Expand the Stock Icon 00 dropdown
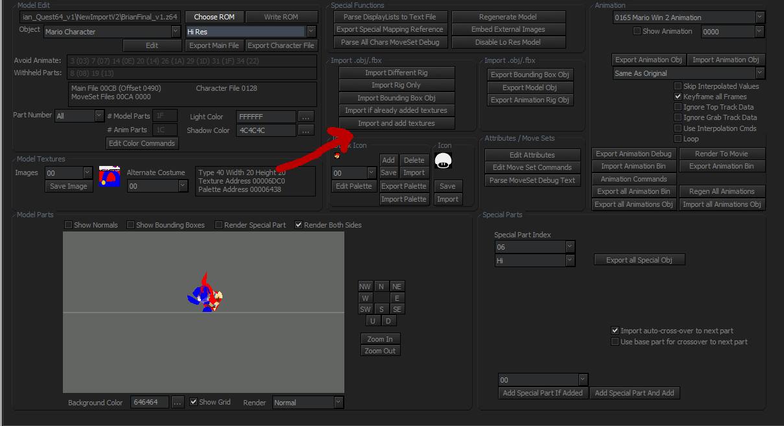The height and width of the screenshot is (426, 784). [353, 173]
